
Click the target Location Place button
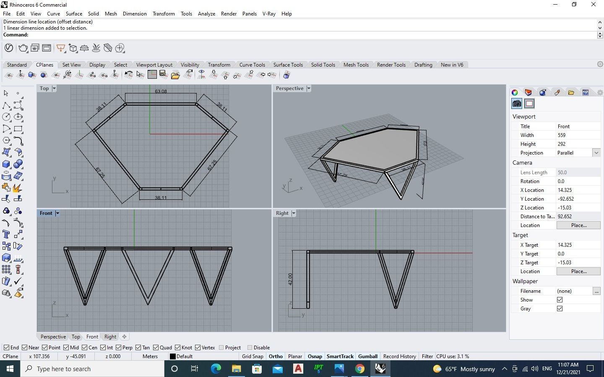click(578, 271)
